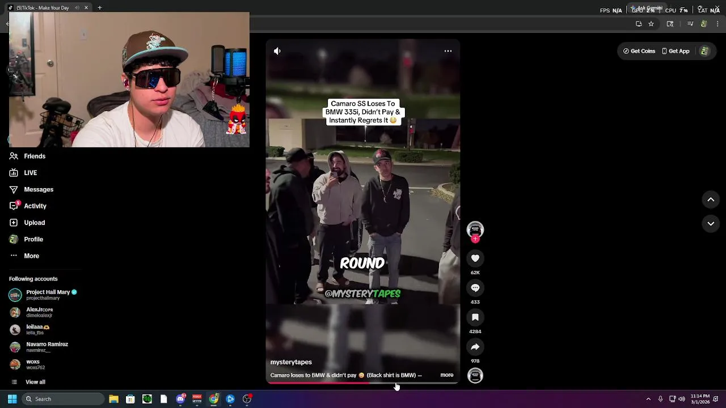
Task: Open the LIVE section
Action: pyautogui.click(x=23, y=173)
